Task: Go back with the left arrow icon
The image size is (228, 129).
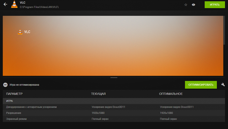Action: click(6, 4)
